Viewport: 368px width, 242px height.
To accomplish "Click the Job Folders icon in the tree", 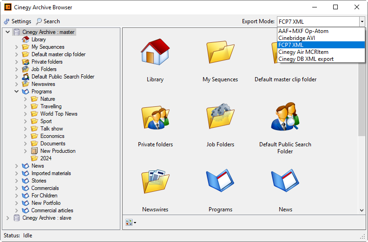I will point(26,69).
